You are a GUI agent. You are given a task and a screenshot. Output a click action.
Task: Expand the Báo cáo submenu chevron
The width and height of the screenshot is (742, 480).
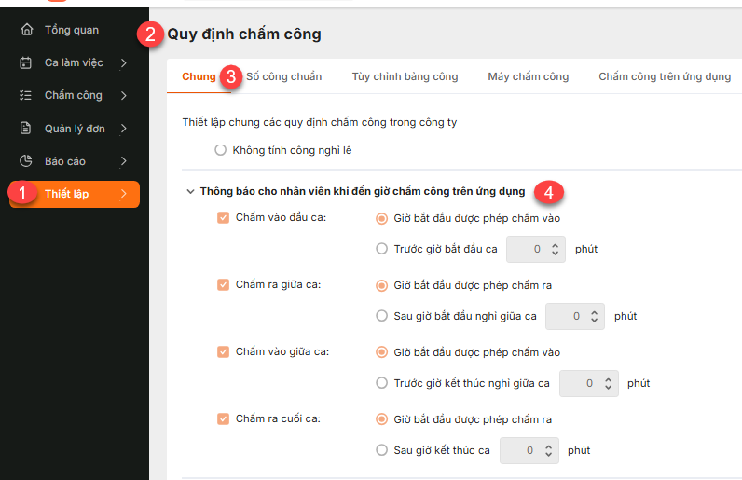coord(124,161)
